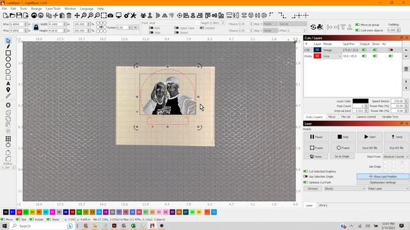410x230 pixels.
Task: Select the Rectangle tool
Action: [x=8, y=52]
